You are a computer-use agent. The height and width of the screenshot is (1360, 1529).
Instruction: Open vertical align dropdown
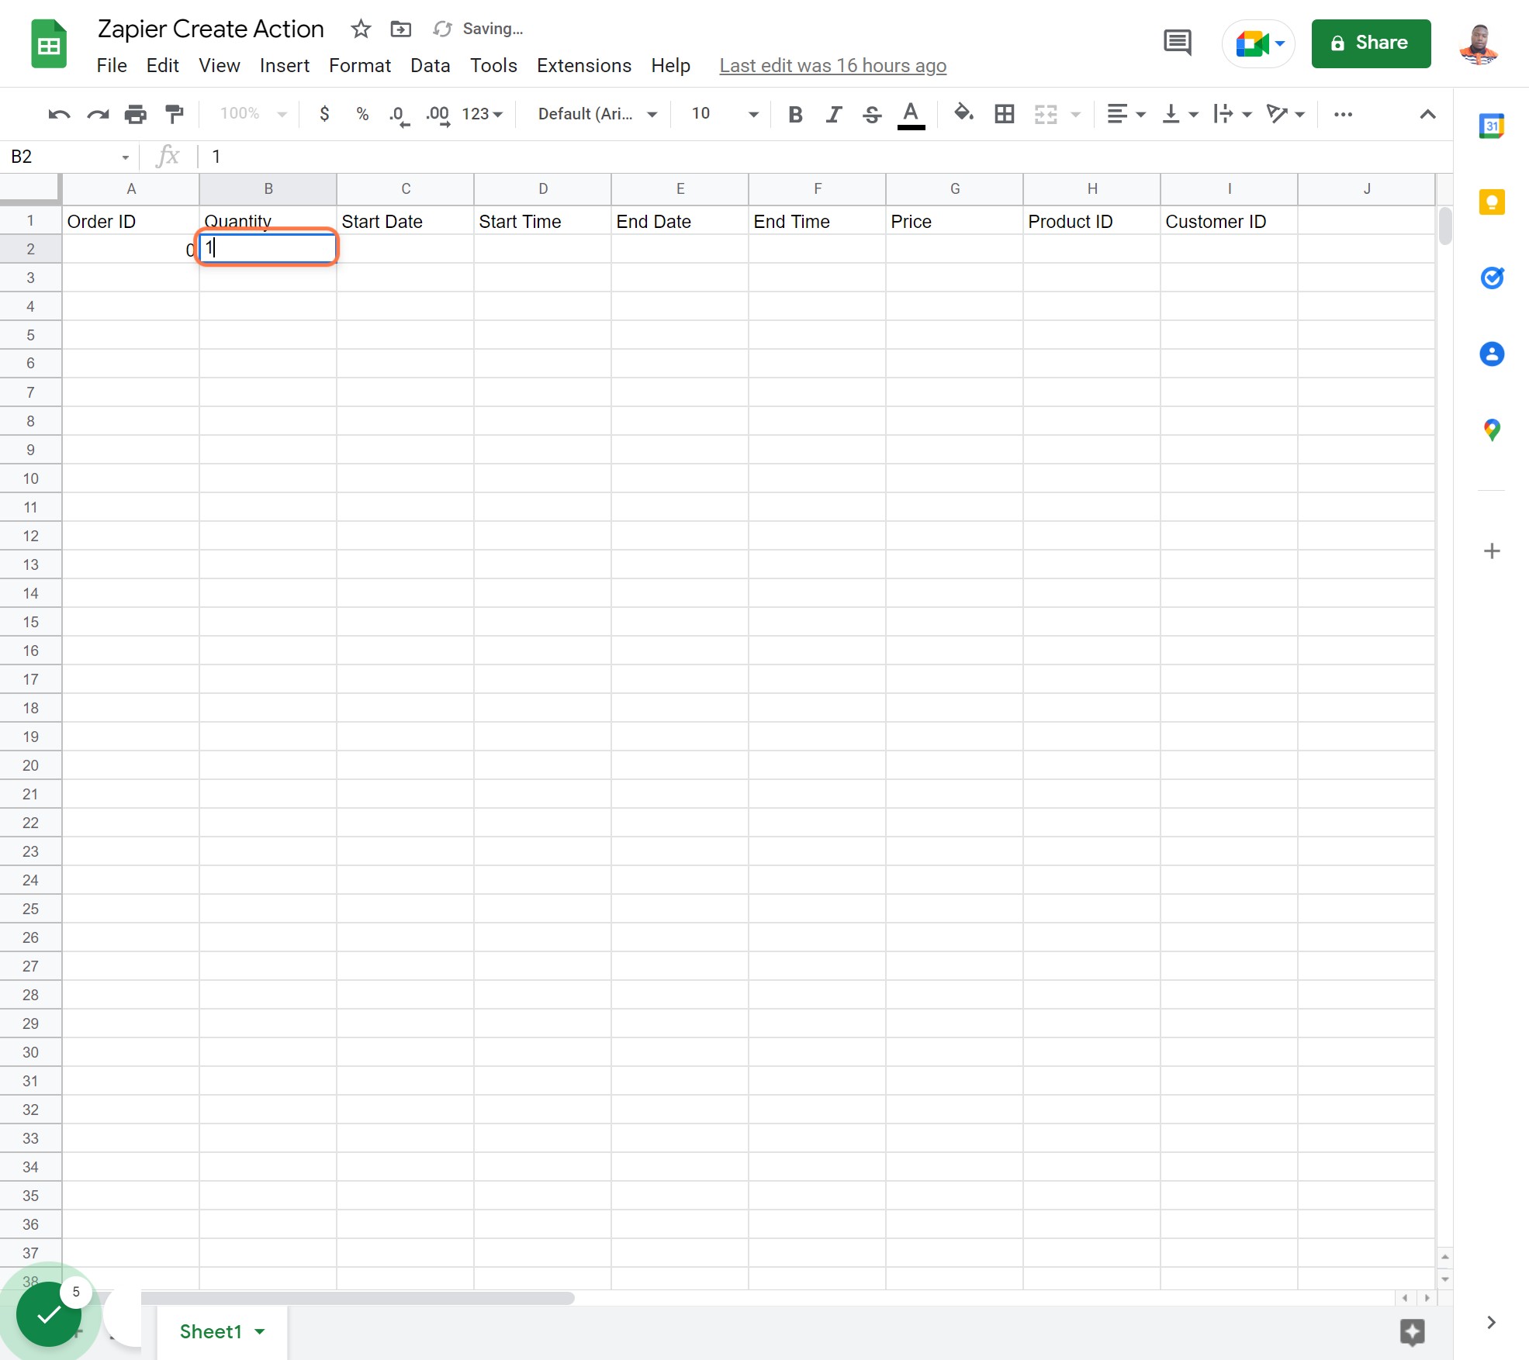click(x=1181, y=115)
